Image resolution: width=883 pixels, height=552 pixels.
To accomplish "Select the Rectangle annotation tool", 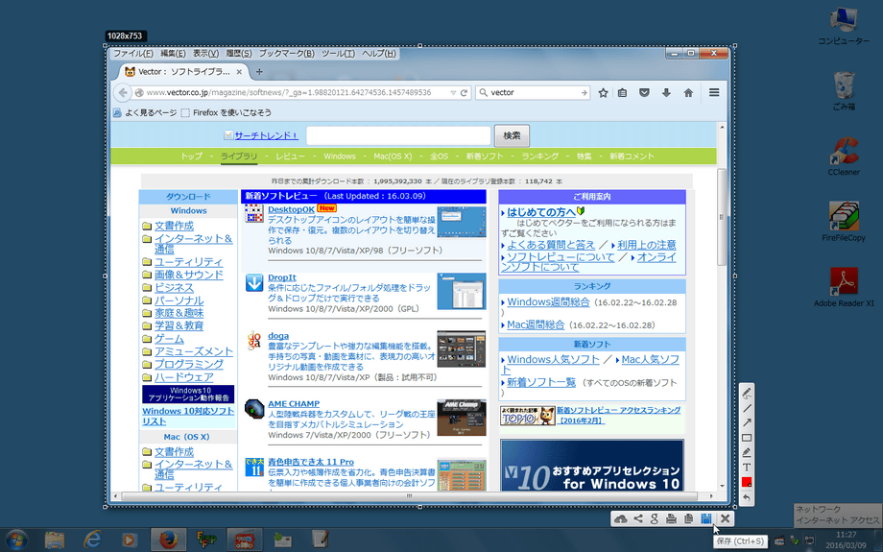I will [747, 438].
